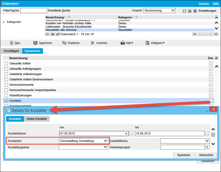Image resolution: width=221 pixels, height=172 pixels.
Task: Click exclamation button next to Vertriebsprojekt
Action: point(207,147)
